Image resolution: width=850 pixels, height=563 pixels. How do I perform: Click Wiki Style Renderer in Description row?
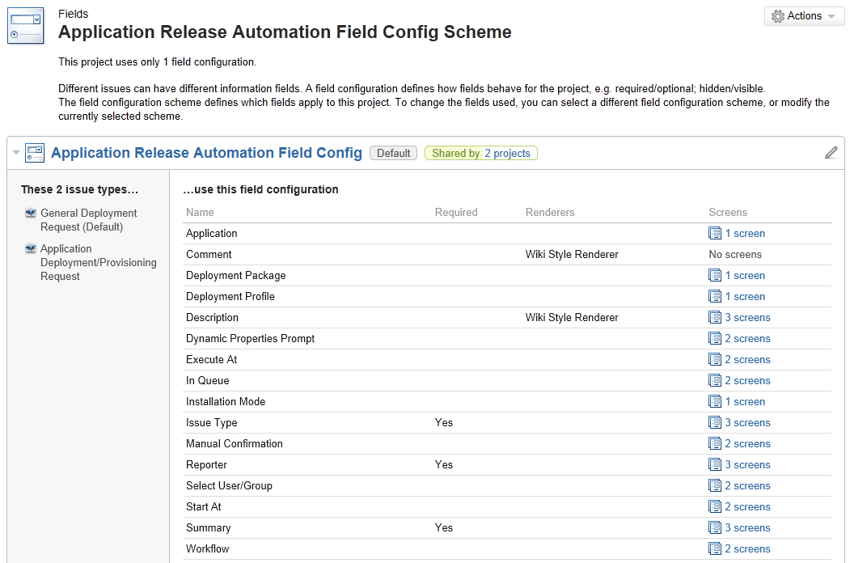tap(572, 317)
